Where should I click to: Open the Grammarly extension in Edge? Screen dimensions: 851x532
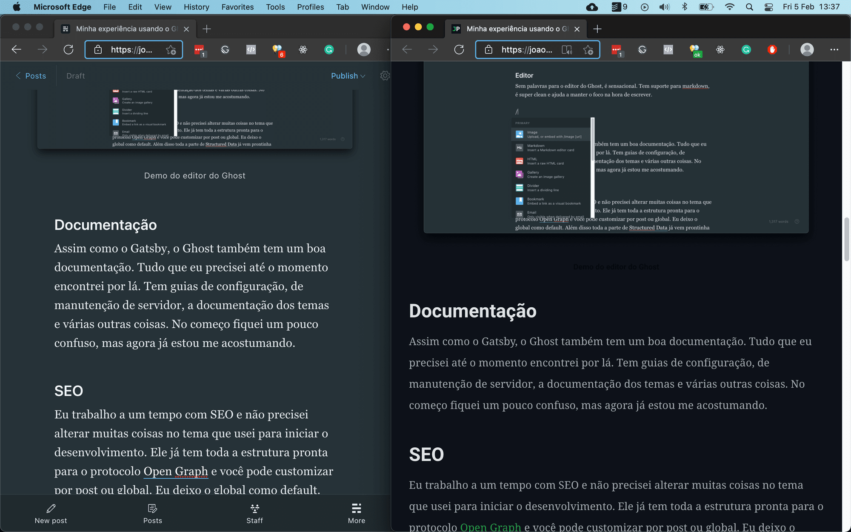point(328,49)
